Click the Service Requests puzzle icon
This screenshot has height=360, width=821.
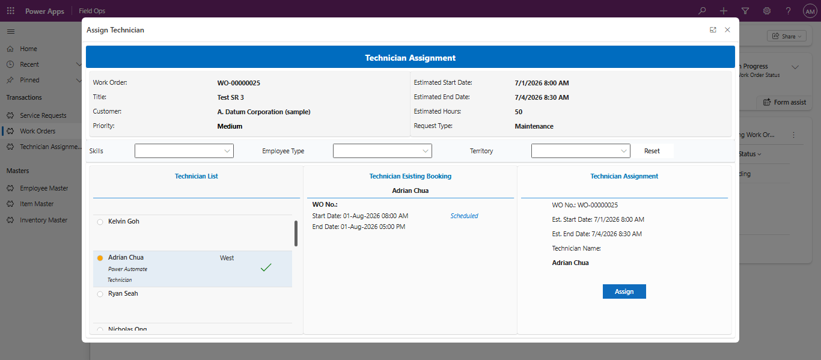(x=10, y=115)
